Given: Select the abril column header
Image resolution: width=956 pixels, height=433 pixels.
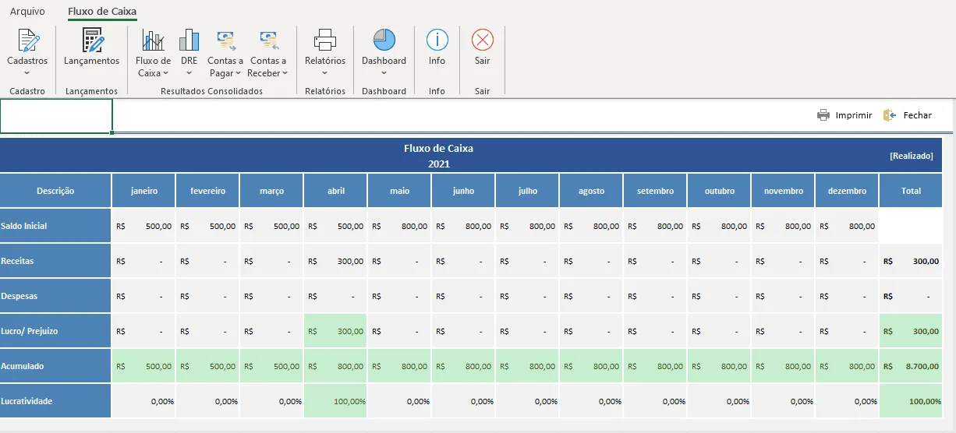Looking at the screenshot, I should [x=335, y=191].
